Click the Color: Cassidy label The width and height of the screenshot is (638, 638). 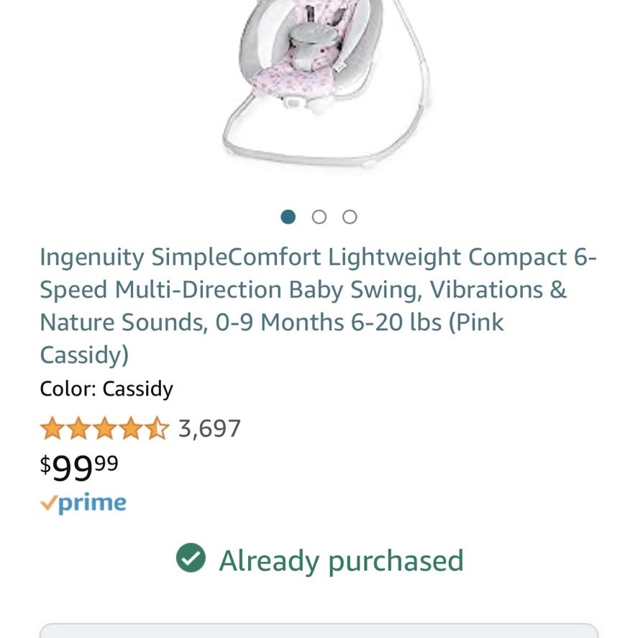pos(106,389)
